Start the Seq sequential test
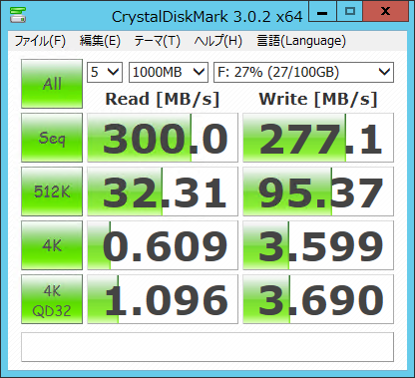Image resolution: width=415 pixels, height=378 pixels. coord(52,138)
